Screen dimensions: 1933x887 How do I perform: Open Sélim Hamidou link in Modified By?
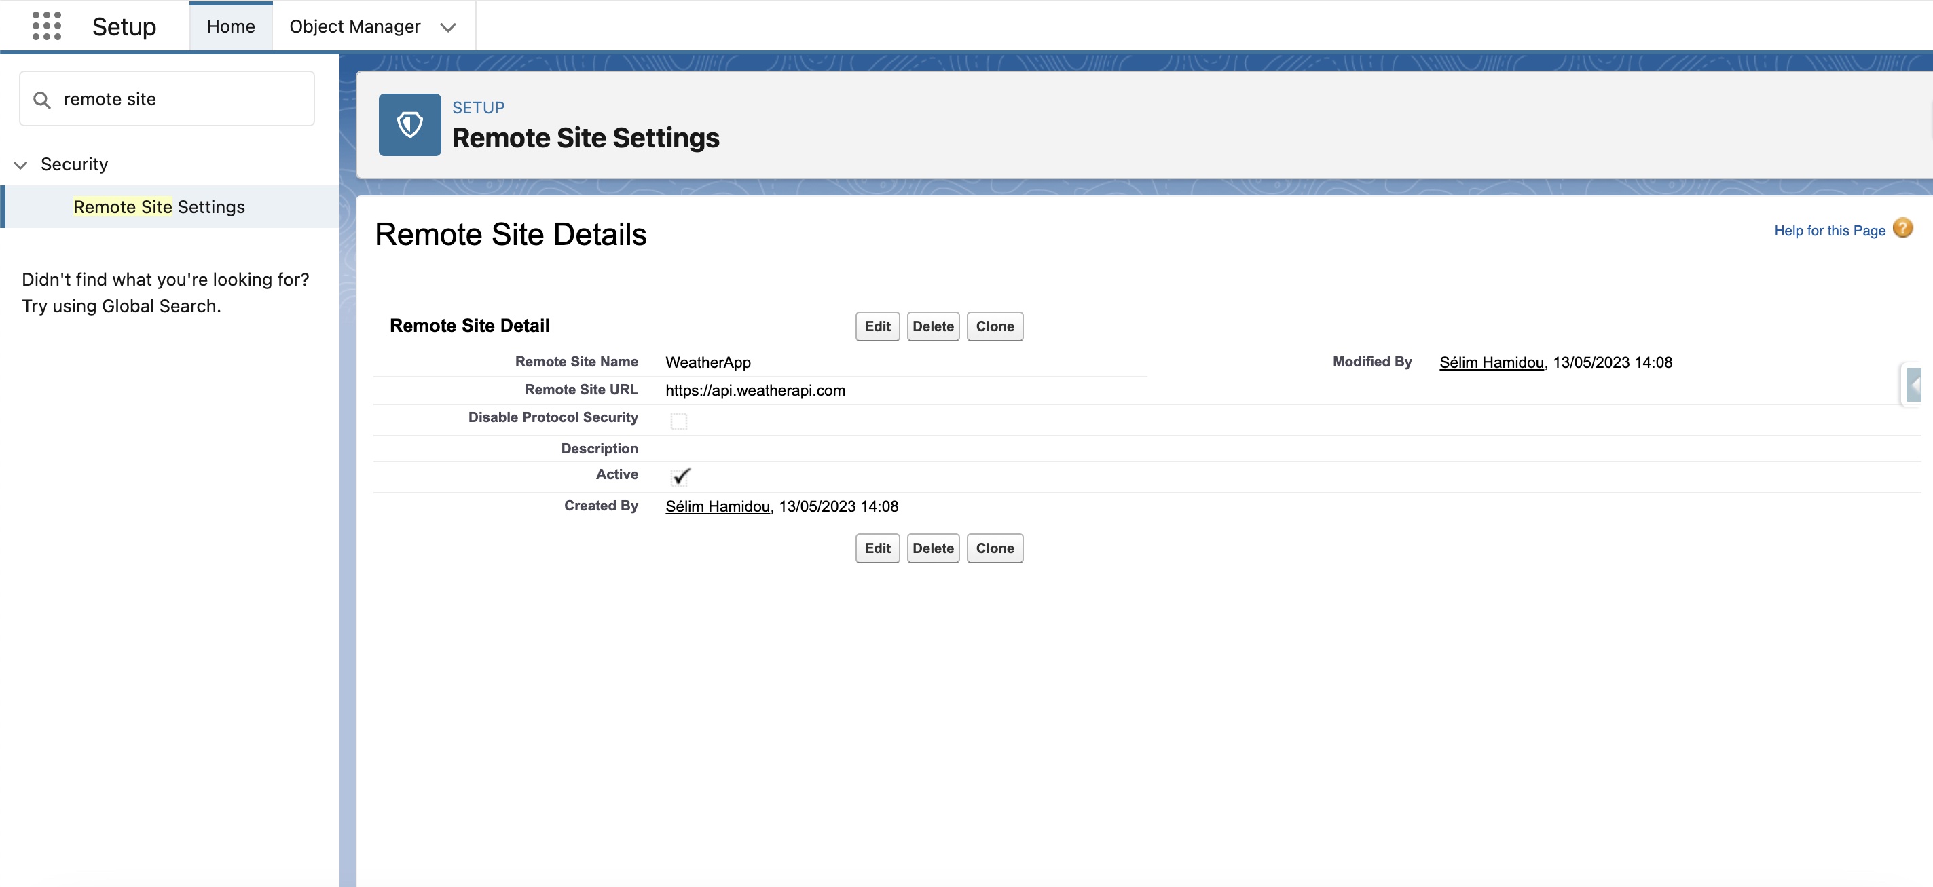(x=1491, y=363)
